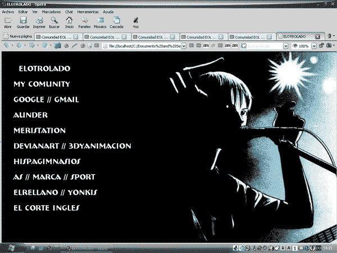The width and height of the screenshot is (337, 253).
Task: Open the Archivo menu
Action: click(x=8, y=12)
